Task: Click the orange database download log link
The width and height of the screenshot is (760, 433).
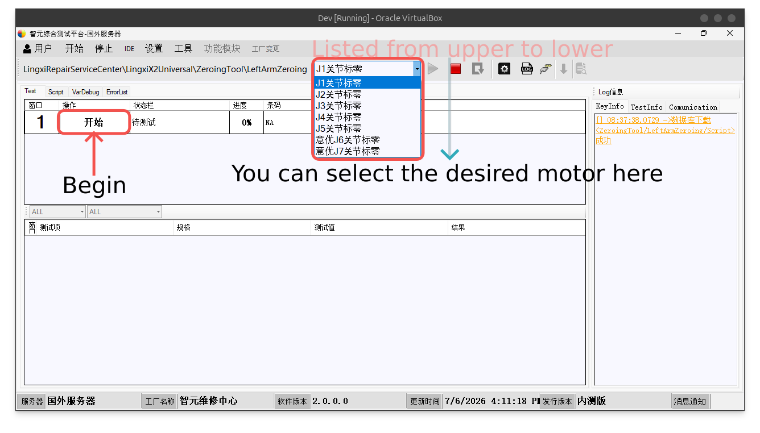Action: [665, 130]
